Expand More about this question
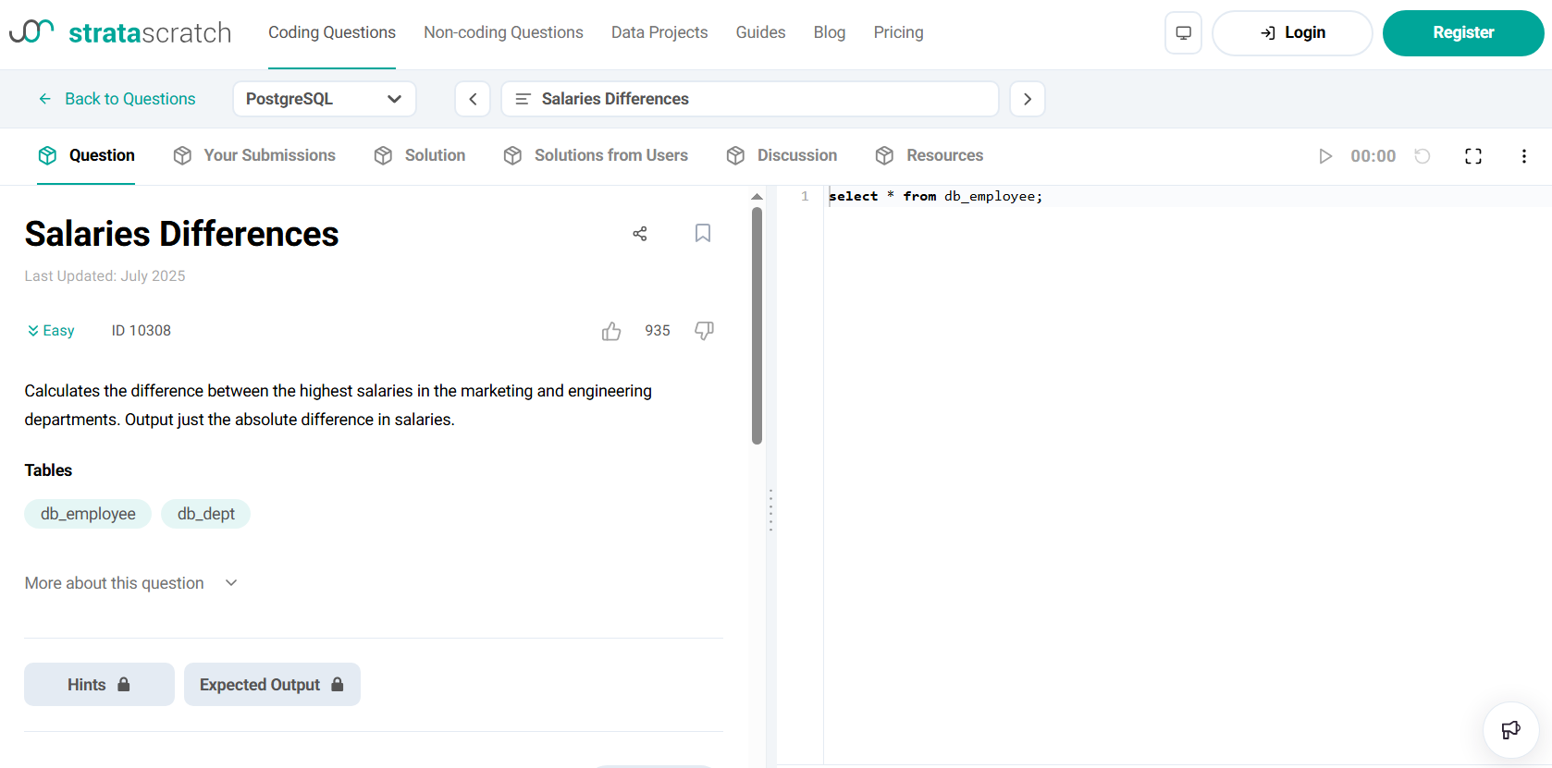 [x=131, y=583]
